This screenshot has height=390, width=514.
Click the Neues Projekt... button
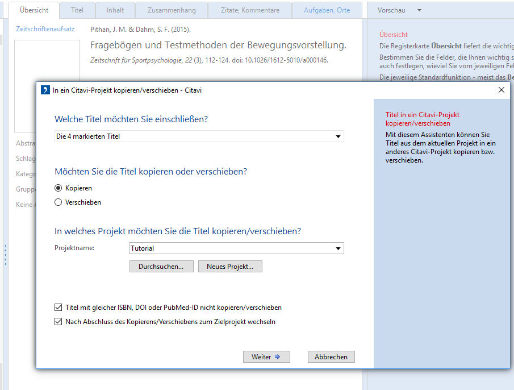[x=230, y=266]
